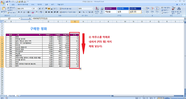The width and height of the screenshot is (186, 99).
Task: Align text to top of cell
Action: (x=46, y=9)
